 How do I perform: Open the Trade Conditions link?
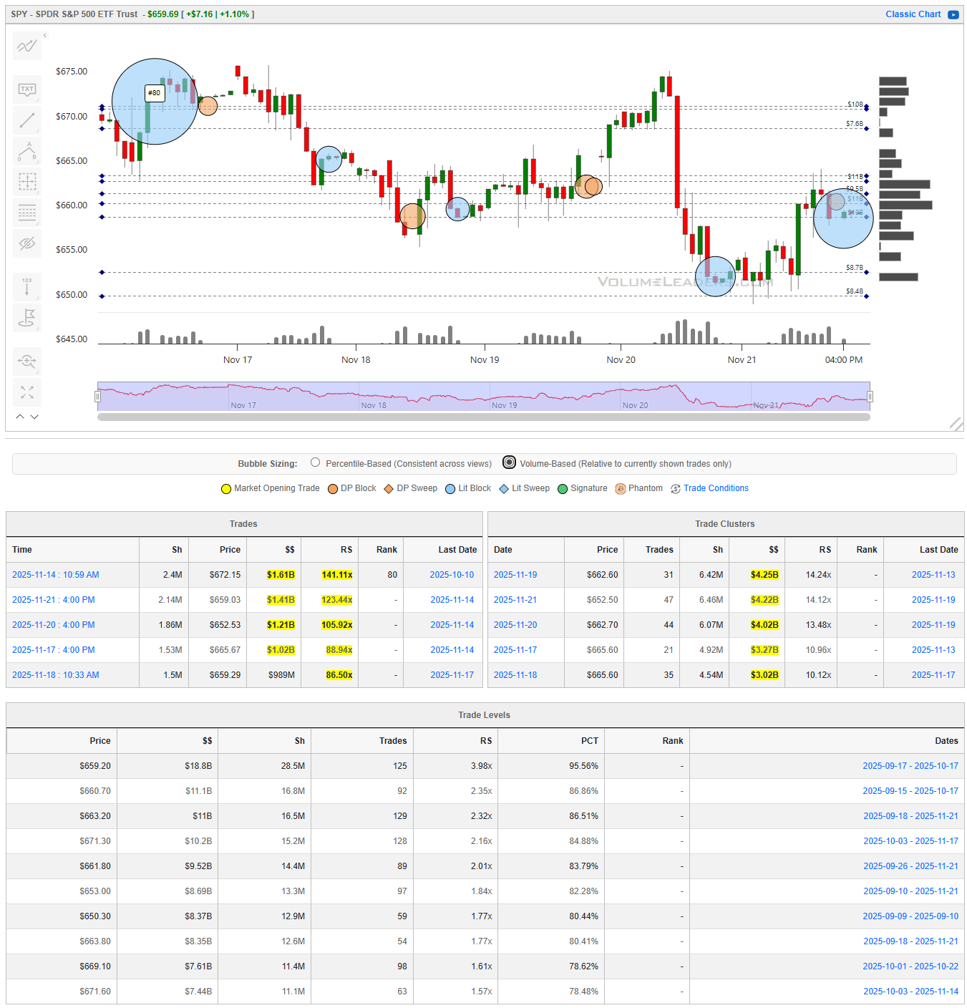click(716, 488)
